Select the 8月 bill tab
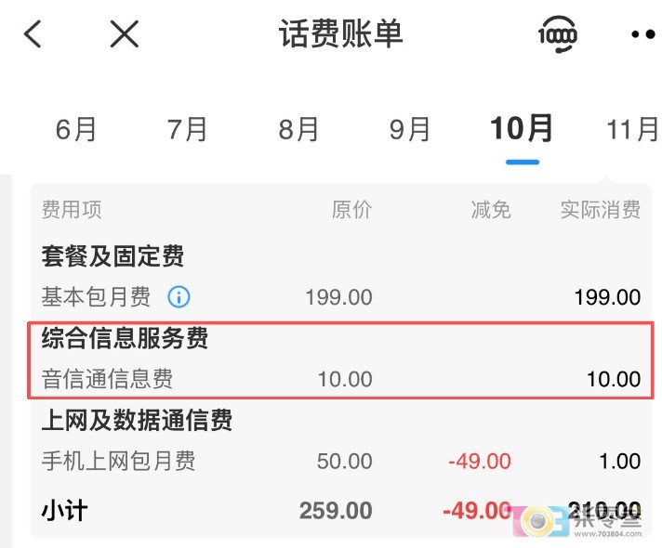The width and height of the screenshot is (662, 548). pyautogui.click(x=299, y=129)
